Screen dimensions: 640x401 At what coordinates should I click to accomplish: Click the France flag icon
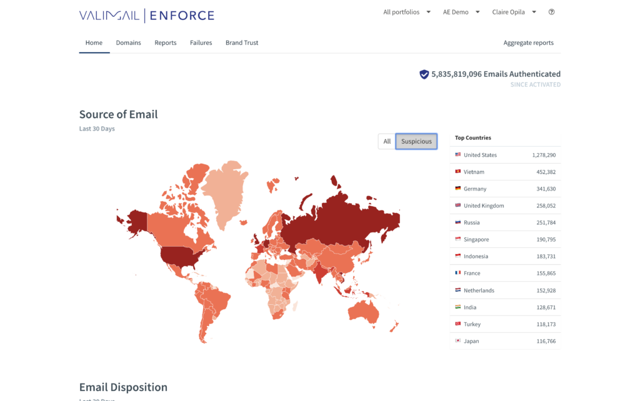(458, 273)
